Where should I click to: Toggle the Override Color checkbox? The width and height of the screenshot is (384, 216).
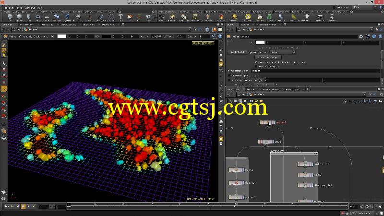pyautogui.click(x=229, y=71)
